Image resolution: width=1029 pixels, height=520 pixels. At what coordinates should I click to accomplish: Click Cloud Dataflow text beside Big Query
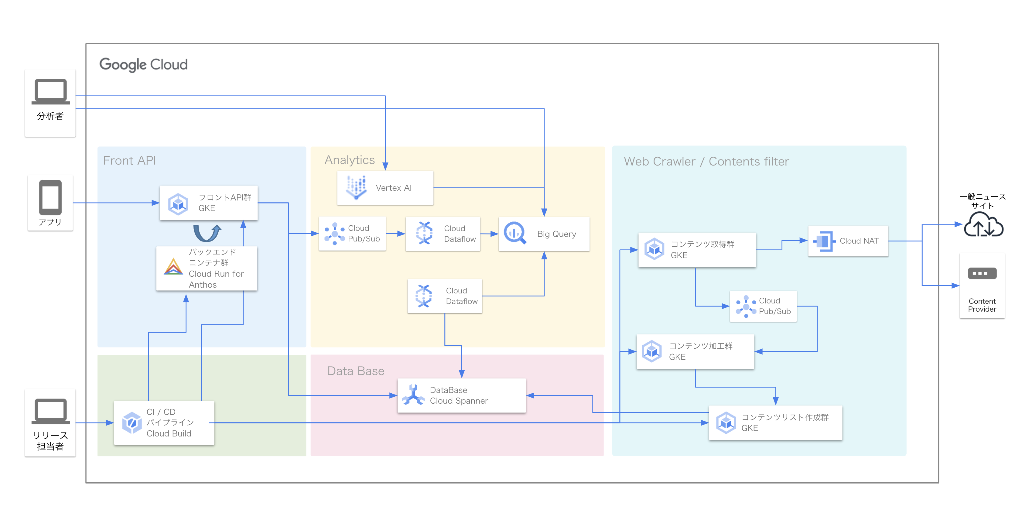click(x=460, y=234)
